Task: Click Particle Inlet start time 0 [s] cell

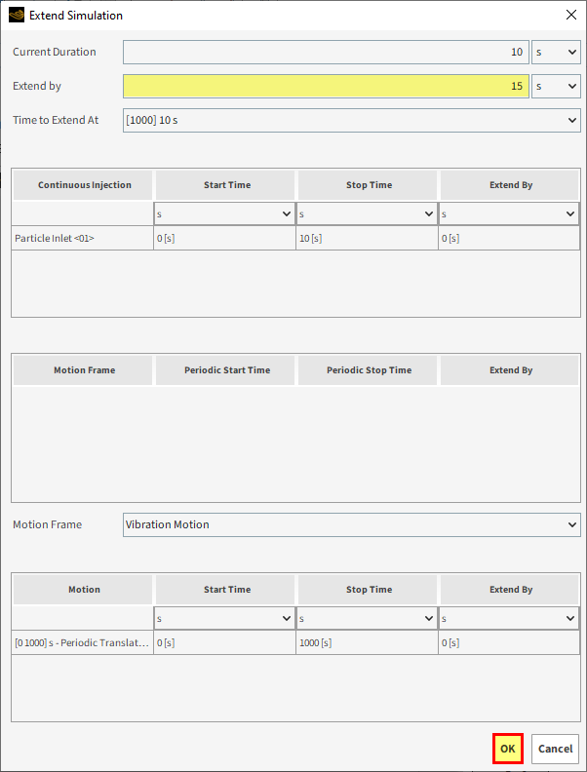Action: 224,238
